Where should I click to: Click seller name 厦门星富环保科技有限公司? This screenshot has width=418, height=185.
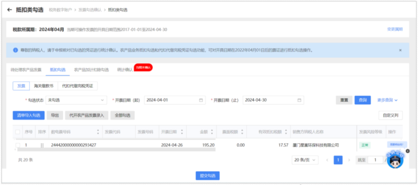[316, 145]
